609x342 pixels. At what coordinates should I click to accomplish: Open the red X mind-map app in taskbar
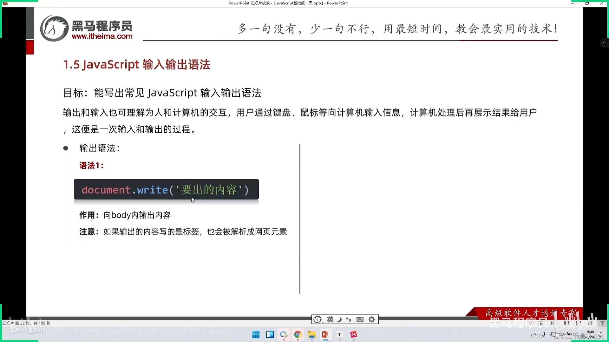pos(354,335)
